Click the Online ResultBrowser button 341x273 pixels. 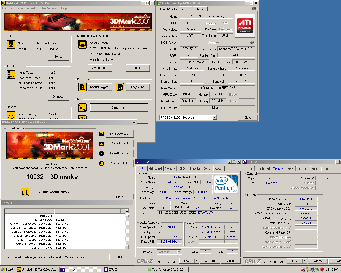pos(55,192)
